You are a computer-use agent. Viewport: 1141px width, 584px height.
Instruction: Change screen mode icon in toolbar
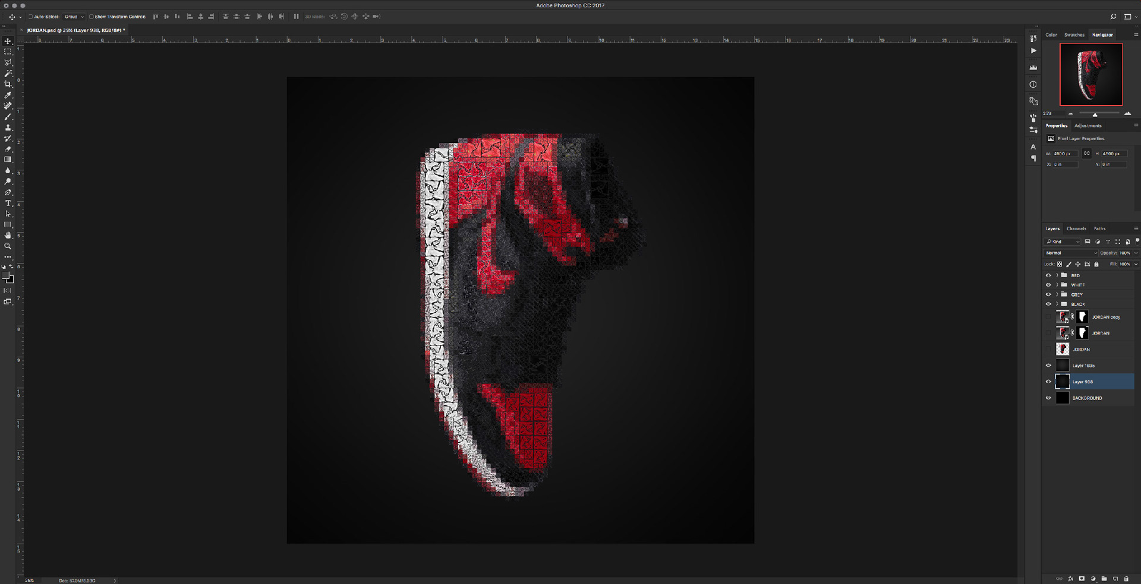pyautogui.click(x=8, y=302)
